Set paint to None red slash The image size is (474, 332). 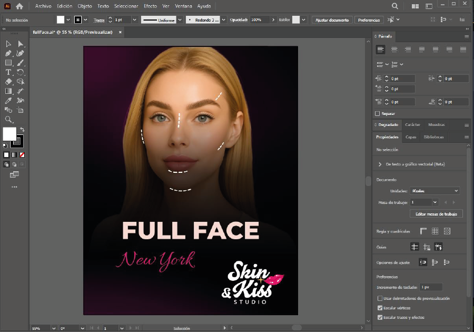[22, 155]
